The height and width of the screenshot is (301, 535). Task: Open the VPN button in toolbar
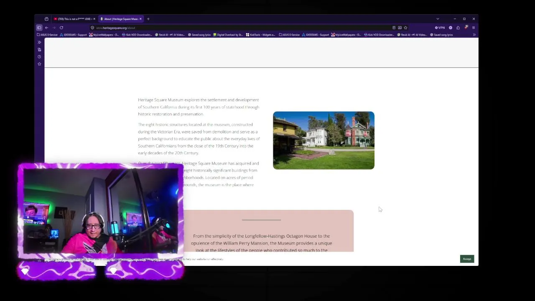click(440, 28)
